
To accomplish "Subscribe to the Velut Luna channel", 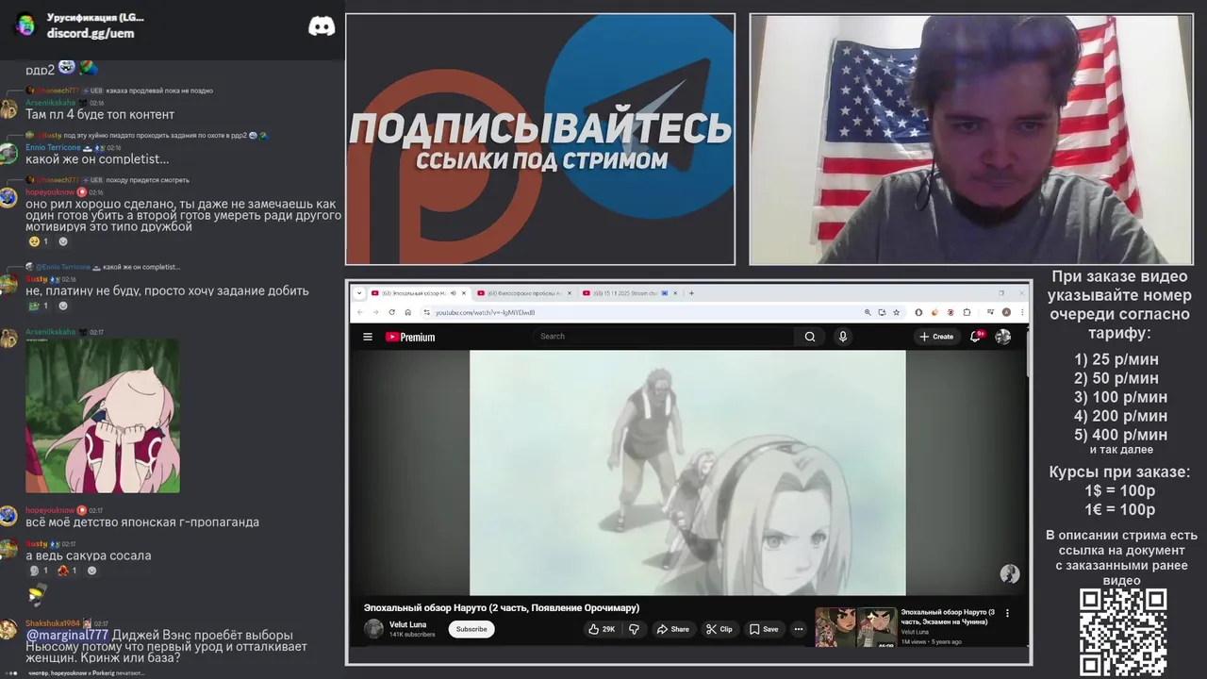I will [471, 629].
